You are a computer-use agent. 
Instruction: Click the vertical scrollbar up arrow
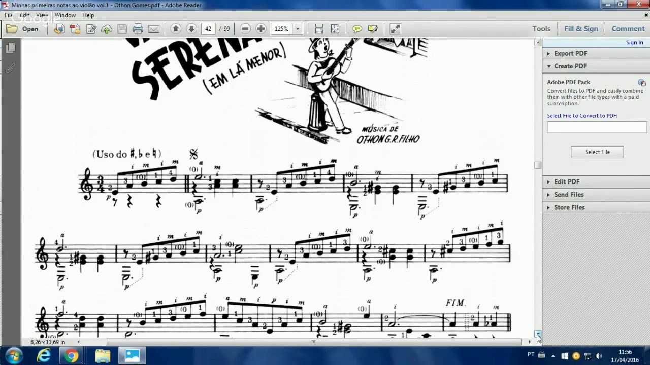[x=538, y=43]
